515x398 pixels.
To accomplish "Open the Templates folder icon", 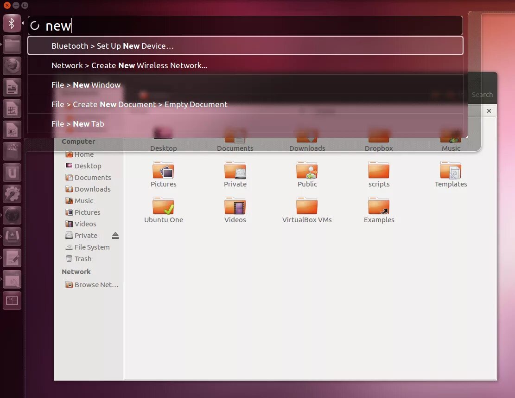I will (x=451, y=170).
